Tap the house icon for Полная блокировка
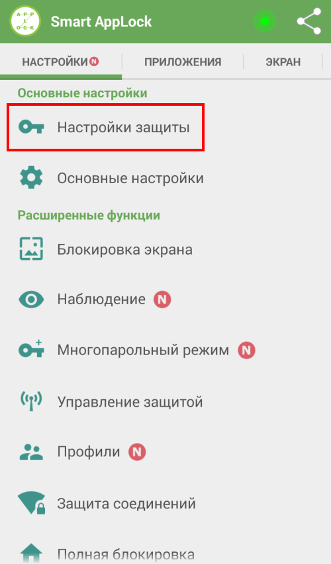Image resolution: width=331 pixels, height=564 pixels. [31, 553]
